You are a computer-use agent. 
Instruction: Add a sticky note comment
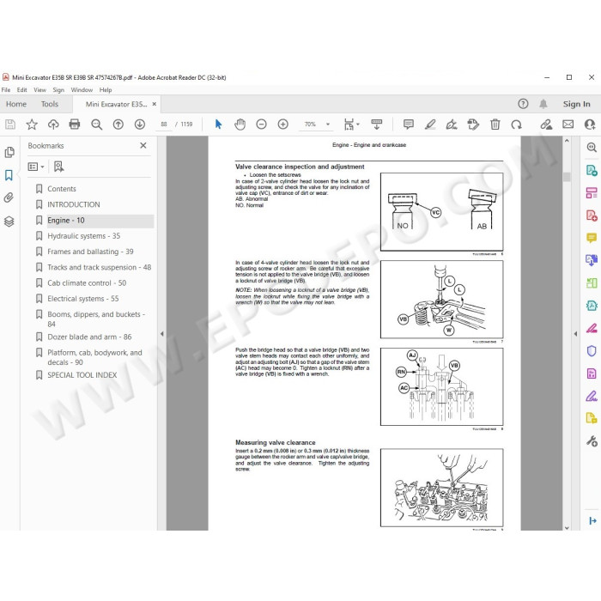pyautogui.click(x=409, y=124)
